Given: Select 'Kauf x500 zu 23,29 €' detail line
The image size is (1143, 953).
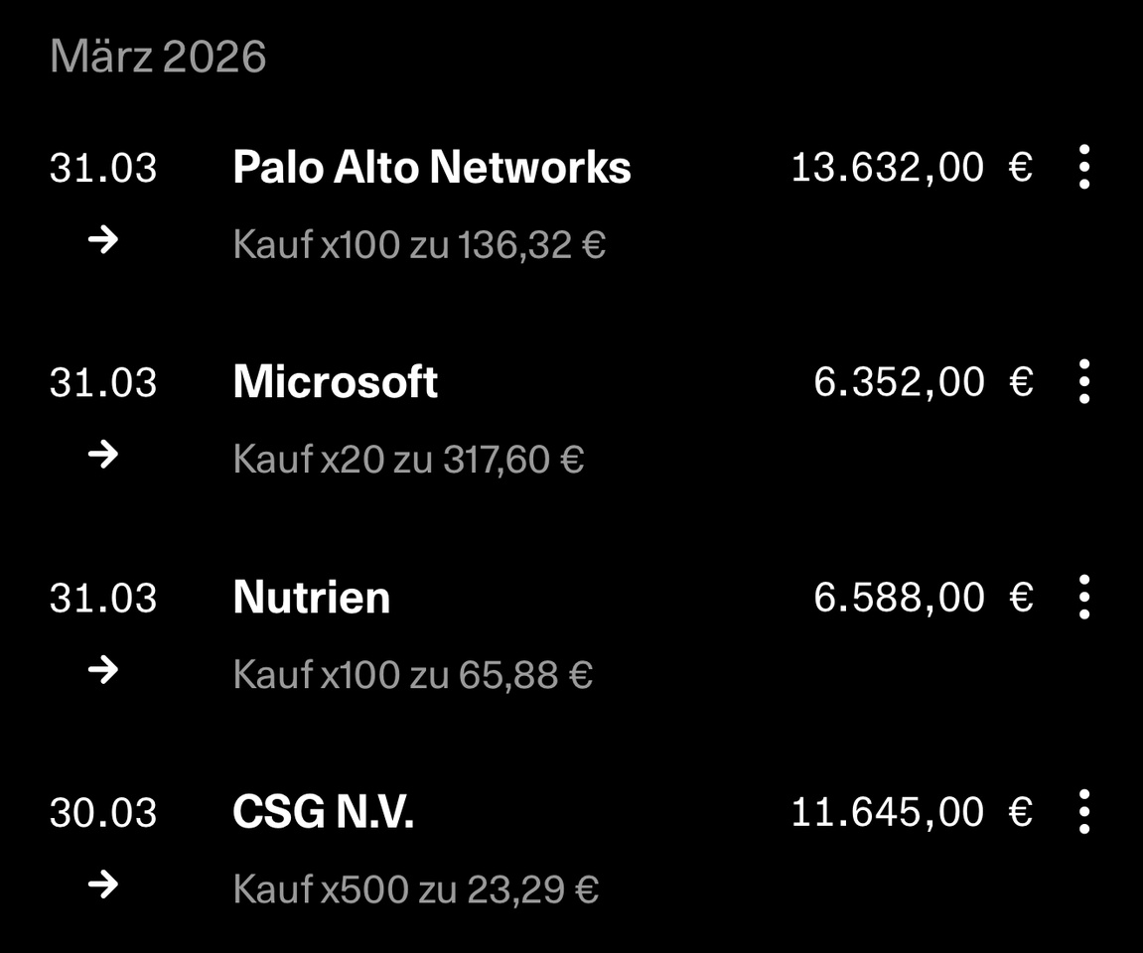Looking at the screenshot, I should tap(415, 889).
